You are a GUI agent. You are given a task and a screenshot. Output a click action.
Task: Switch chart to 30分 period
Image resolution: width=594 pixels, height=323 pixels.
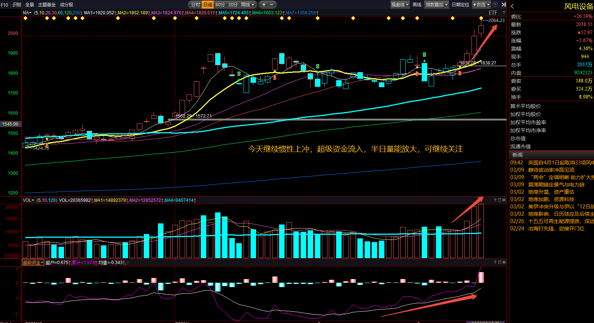[233, 5]
